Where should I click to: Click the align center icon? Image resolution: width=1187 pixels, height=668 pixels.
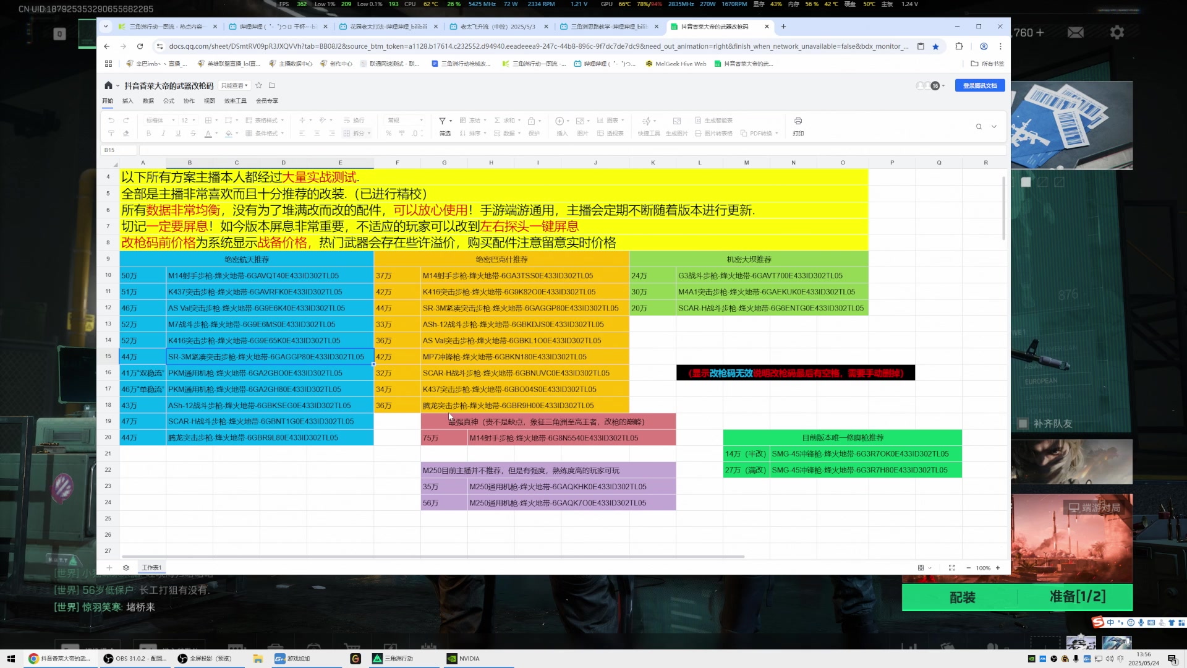[317, 134]
